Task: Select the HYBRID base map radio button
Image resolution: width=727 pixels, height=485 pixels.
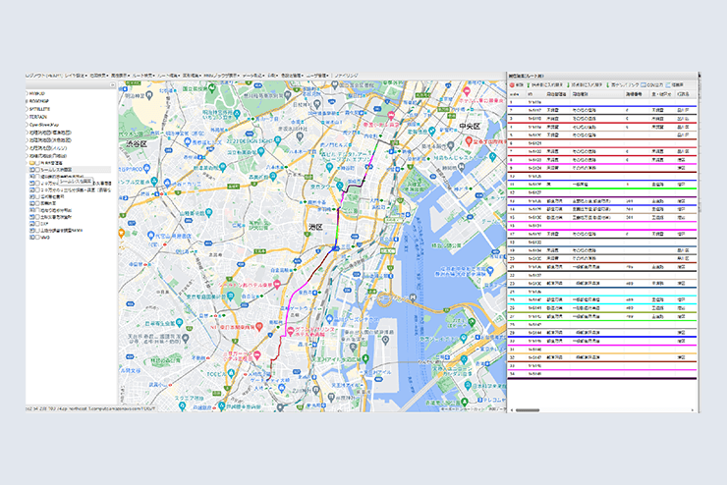Action: (x=27, y=93)
